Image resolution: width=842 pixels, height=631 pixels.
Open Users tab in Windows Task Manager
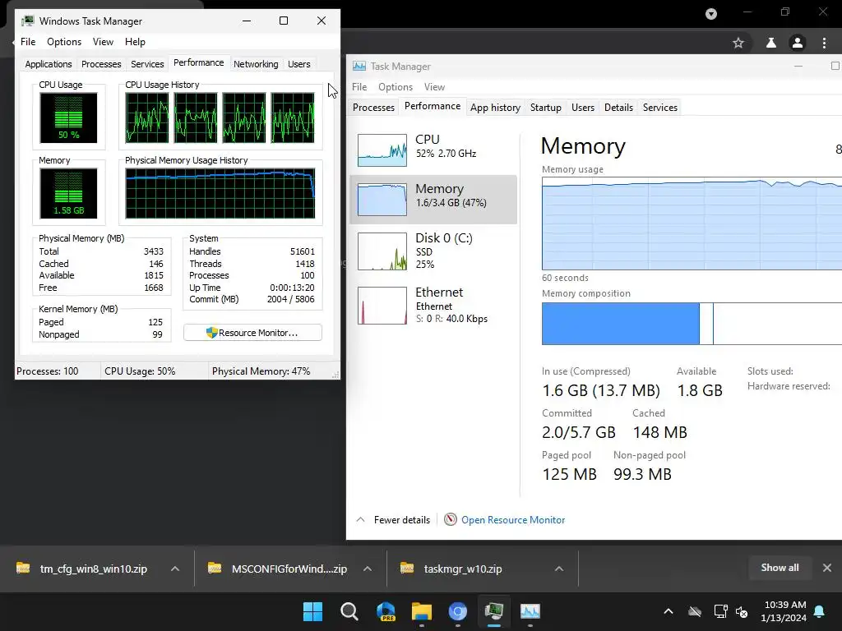(x=298, y=64)
